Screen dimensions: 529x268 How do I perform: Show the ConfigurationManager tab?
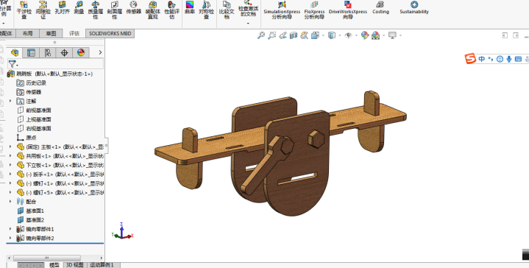coord(48,53)
